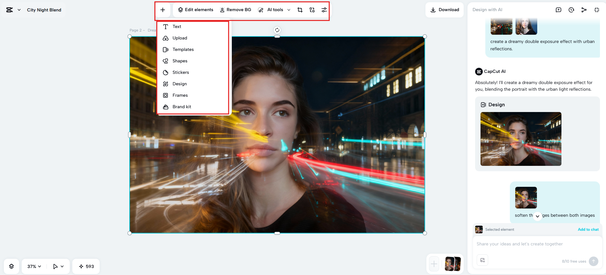Open the Adjust sliders icon in toolbar
Viewport: 606px width, 275px height.
tap(324, 10)
